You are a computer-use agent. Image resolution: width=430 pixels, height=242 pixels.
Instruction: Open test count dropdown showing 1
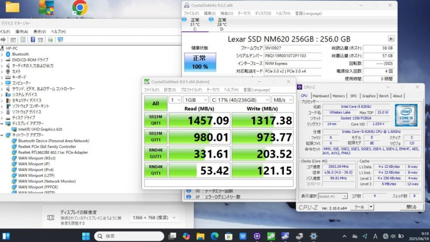(175, 100)
